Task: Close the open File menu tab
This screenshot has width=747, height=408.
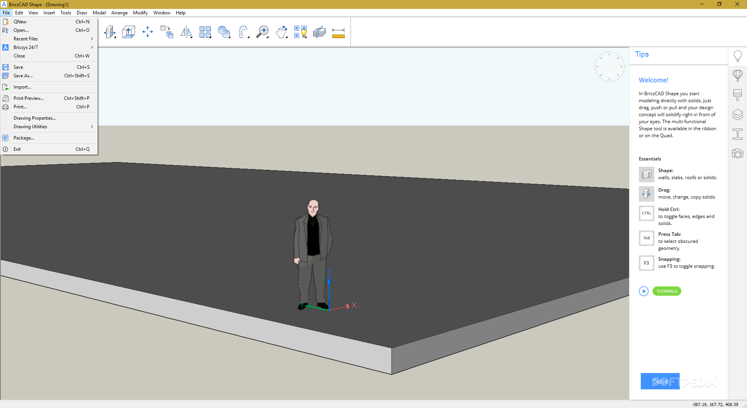Action: pyautogui.click(x=6, y=13)
